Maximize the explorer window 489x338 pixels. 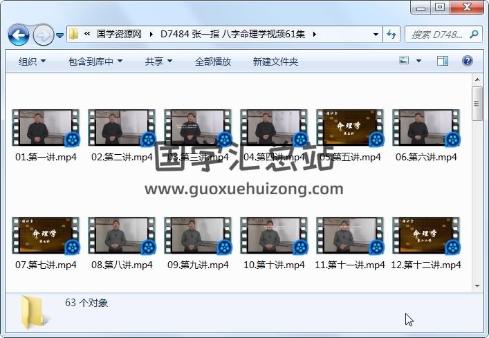[x=440, y=8]
